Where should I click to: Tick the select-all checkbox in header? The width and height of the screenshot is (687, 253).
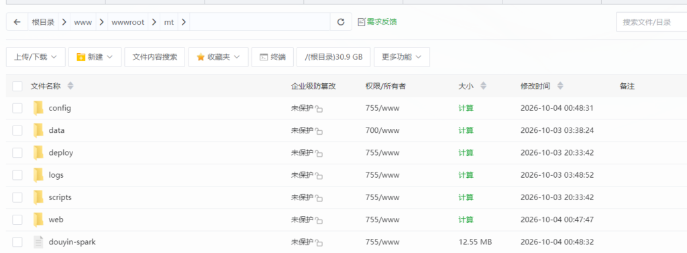[x=17, y=86]
